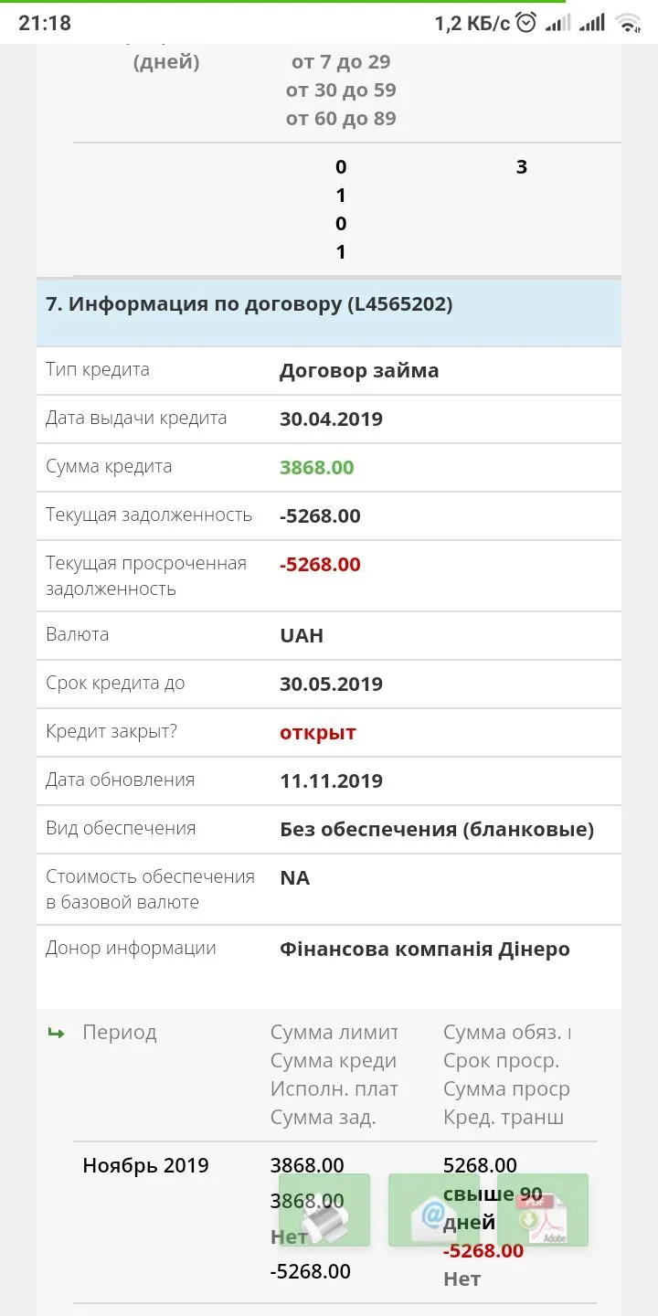Tap the first mobile signal strength icon
The width and height of the screenshot is (658, 1316).
pyautogui.click(x=557, y=23)
